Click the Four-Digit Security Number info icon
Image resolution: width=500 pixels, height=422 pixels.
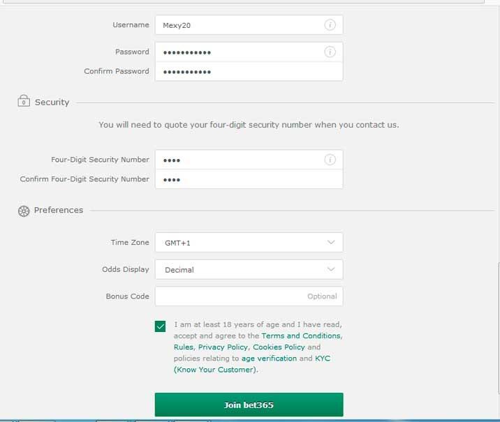click(330, 160)
